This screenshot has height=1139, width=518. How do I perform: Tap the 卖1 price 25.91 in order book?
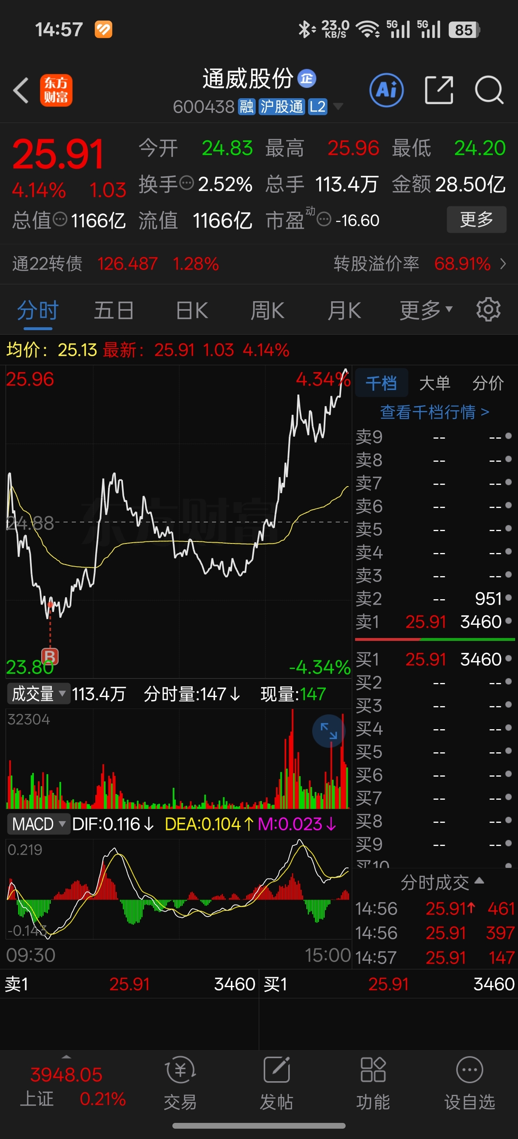click(x=426, y=621)
